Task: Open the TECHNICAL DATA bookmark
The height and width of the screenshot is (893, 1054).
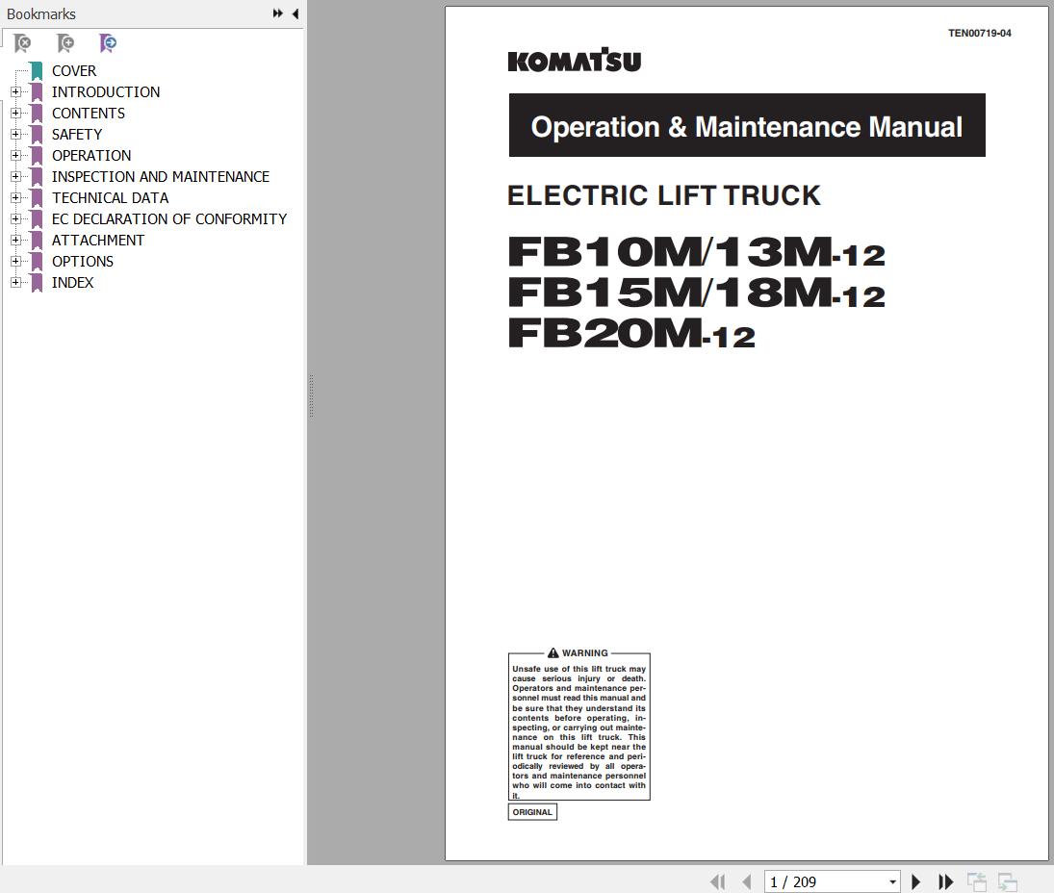Action: (x=111, y=198)
